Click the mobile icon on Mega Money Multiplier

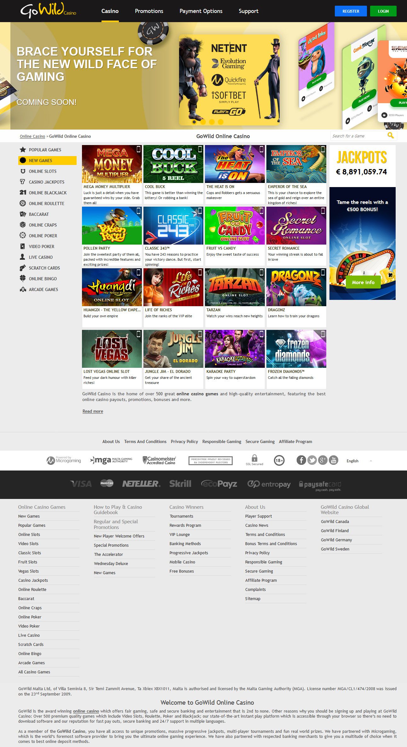click(138, 149)
